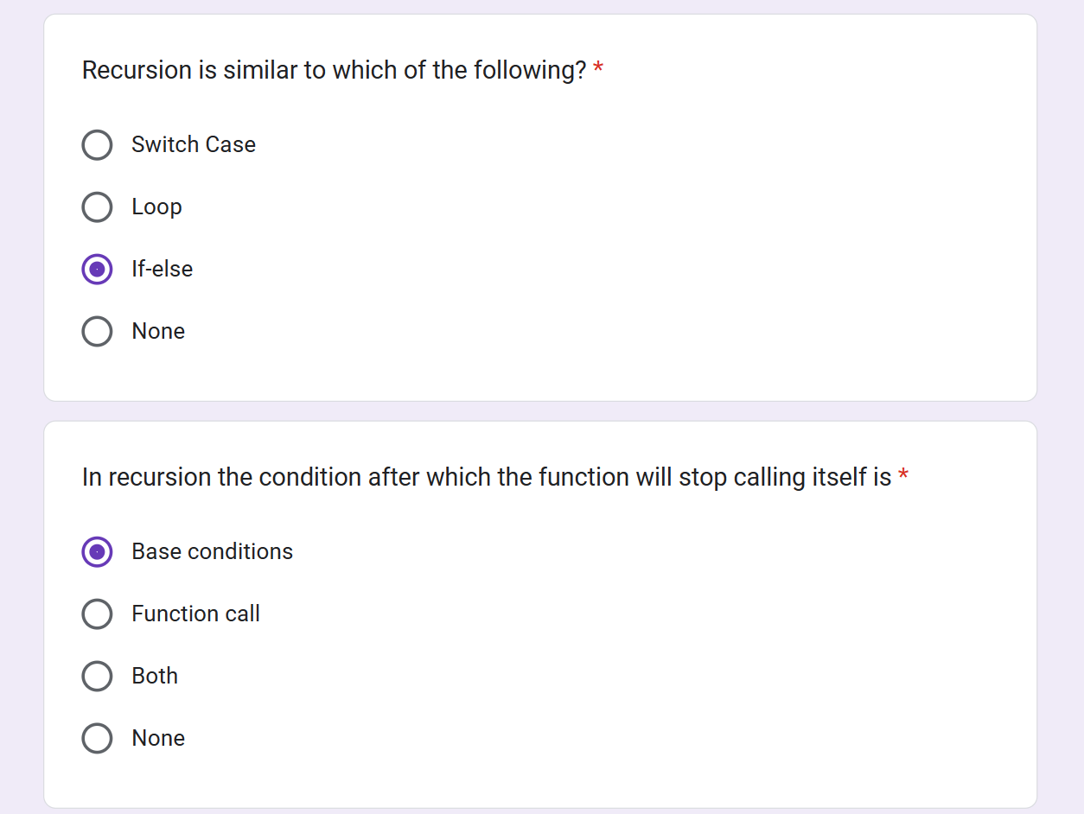Screen dimensions: 1084x814
Task: Click the 'None' label in first question
Action: 158,331
